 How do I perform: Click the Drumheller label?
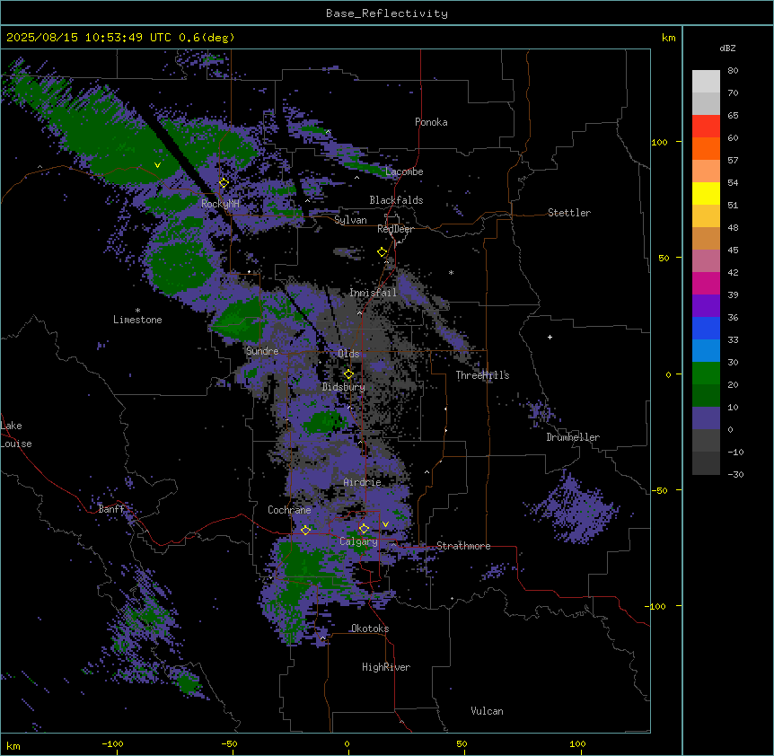click(x=573, y=437)
